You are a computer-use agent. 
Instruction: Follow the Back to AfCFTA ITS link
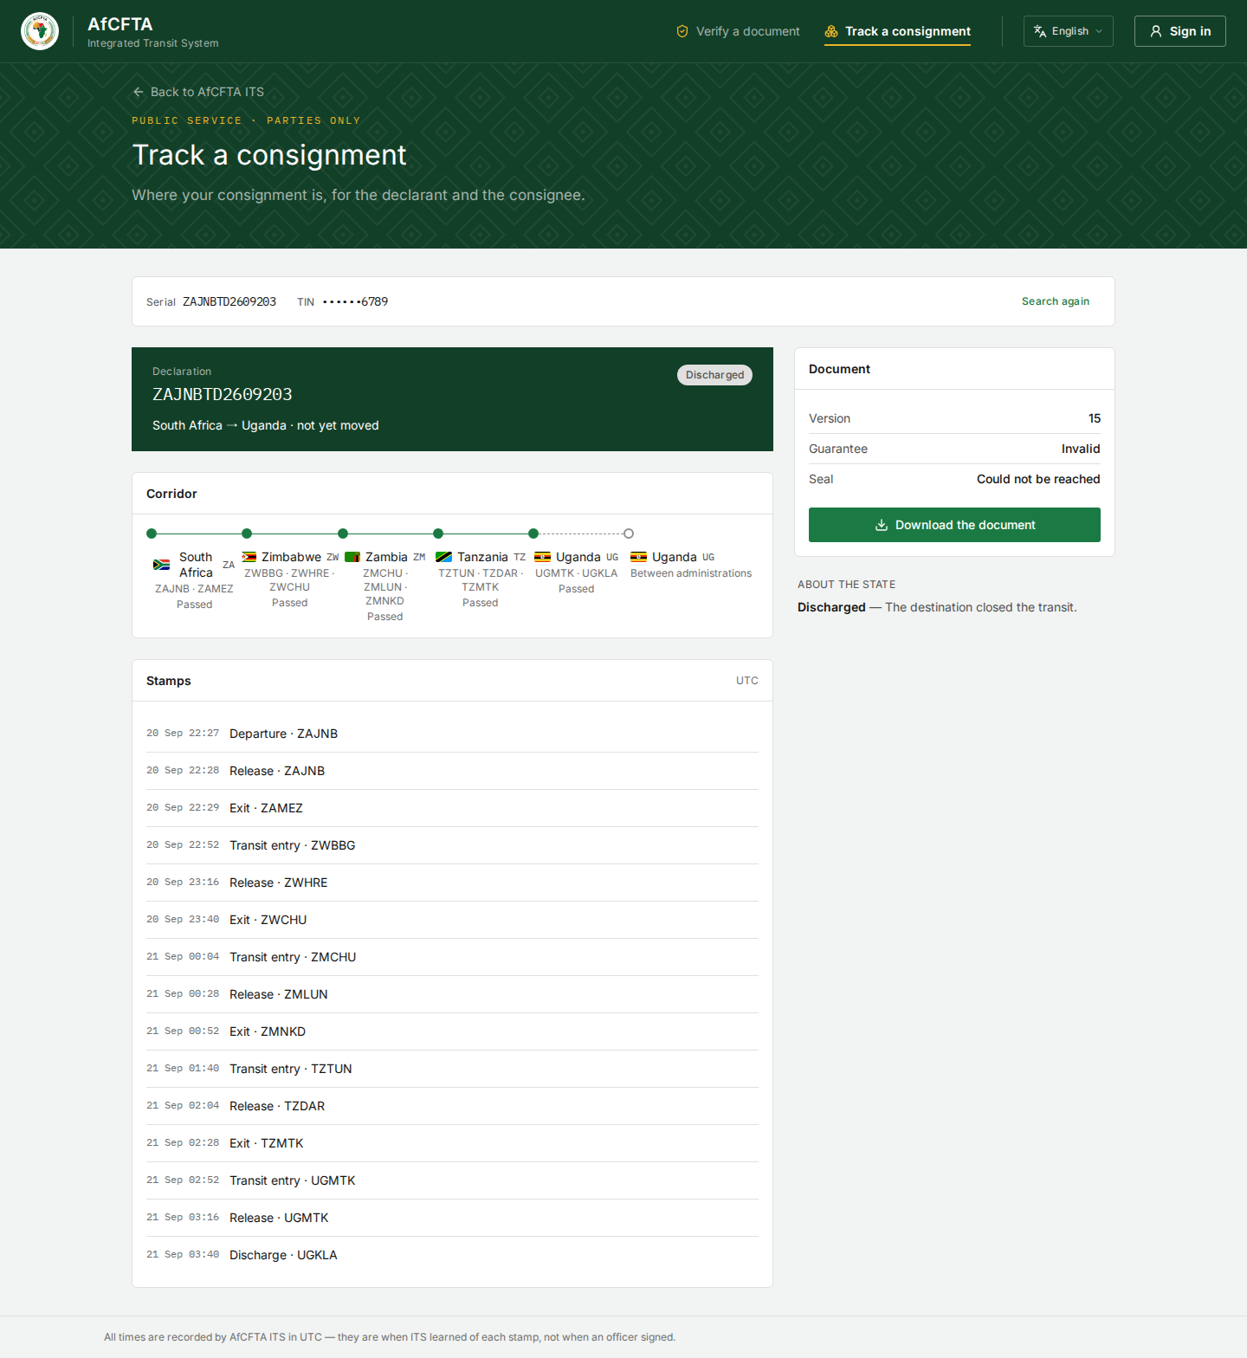198,92
